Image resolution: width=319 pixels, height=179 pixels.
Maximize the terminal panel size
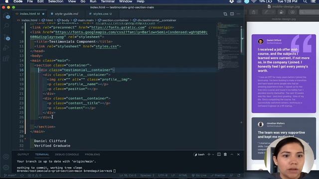coord(232,155)
